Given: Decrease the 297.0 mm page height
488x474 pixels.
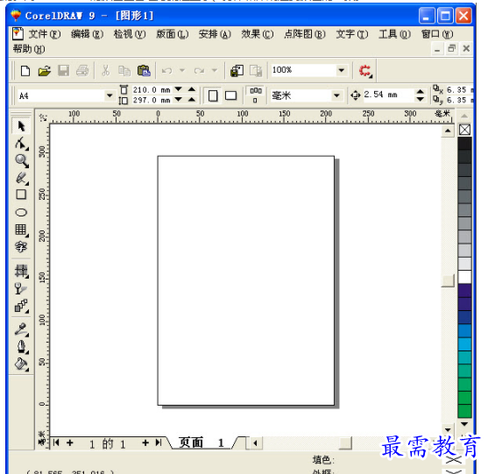Looking at the screenshot, I should pyautogui.click(x=179, y=100).
